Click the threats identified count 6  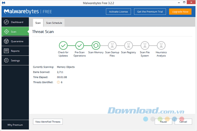pos(62,82)
